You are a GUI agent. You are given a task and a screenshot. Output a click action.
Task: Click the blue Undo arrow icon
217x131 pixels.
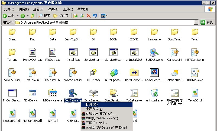pyautogui.click(x=95, y=15)
